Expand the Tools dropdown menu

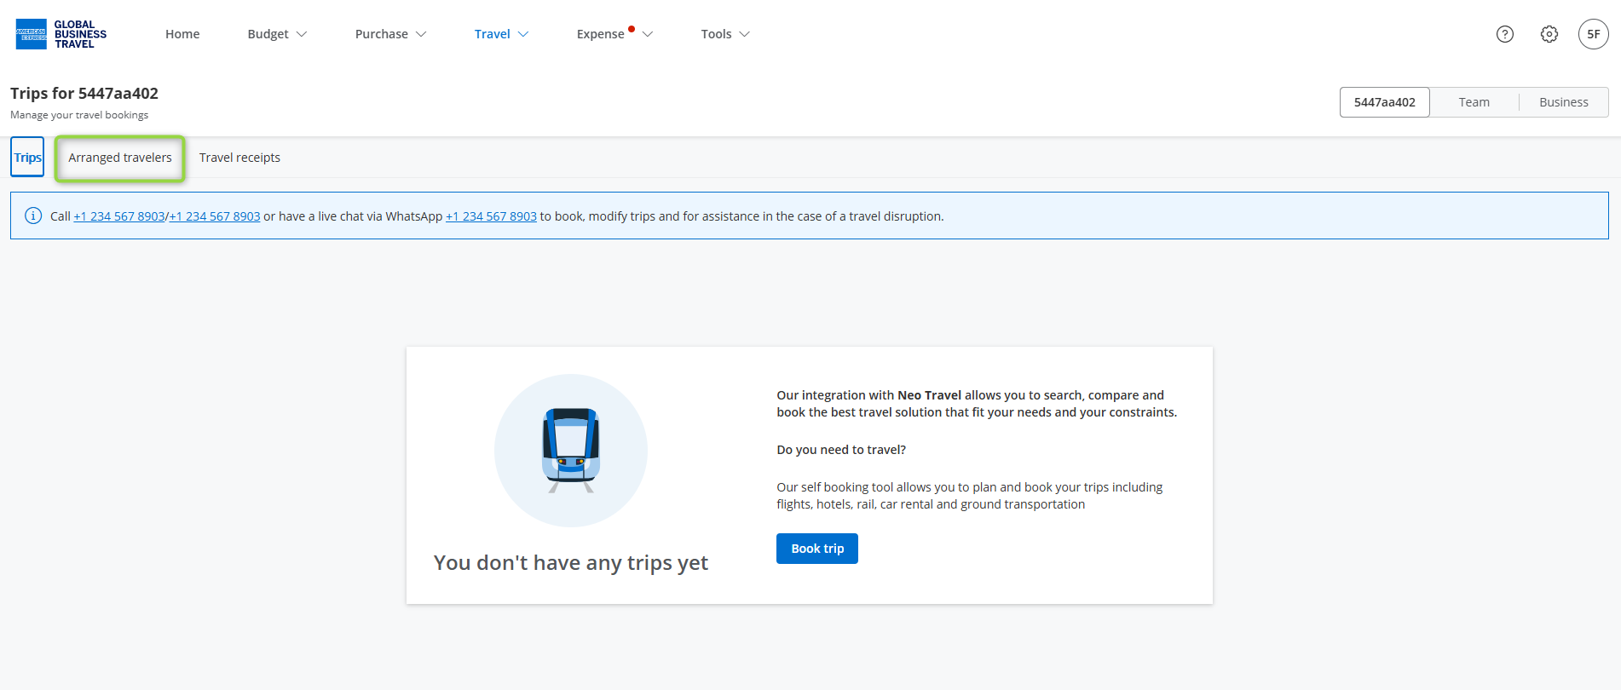(725, 34)
